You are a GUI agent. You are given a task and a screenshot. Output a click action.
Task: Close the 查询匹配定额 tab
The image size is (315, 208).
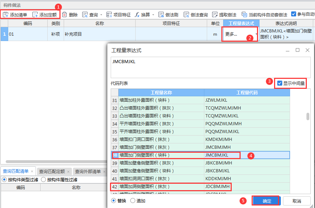[x=68, y=172]
